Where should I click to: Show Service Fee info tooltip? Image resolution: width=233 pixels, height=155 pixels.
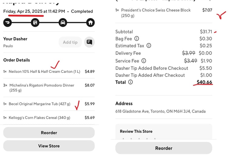(144, 61)
